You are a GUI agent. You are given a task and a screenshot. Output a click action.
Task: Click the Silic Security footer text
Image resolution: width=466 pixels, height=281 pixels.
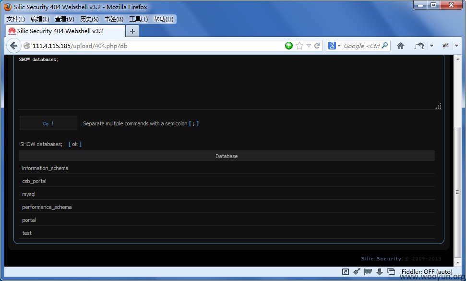click(x=381, y=258)
